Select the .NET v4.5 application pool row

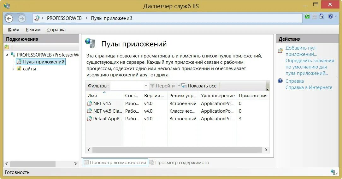pos(178,104)
